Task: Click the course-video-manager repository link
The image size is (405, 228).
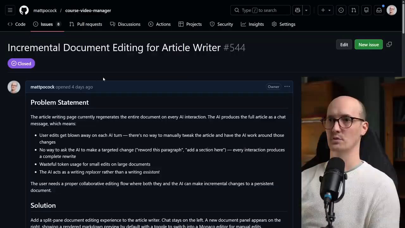Action: click(88, 10)
